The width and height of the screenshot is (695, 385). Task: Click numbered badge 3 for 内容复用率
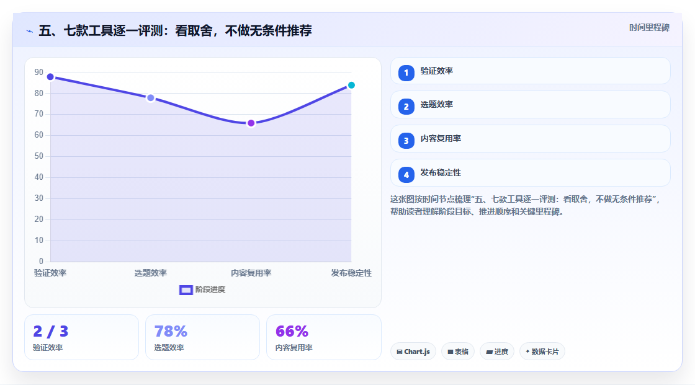(406, 141)
